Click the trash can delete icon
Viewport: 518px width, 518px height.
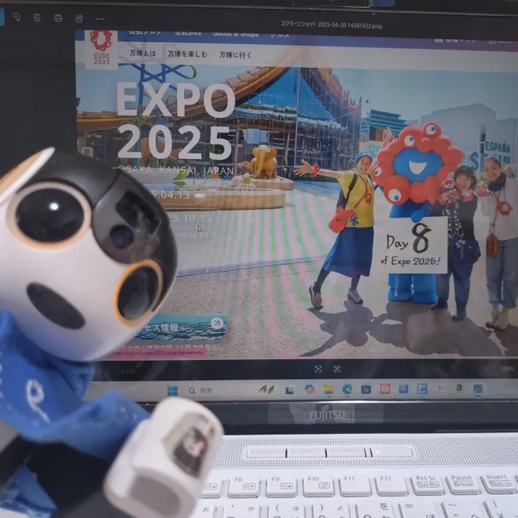(x=37, y=17)
